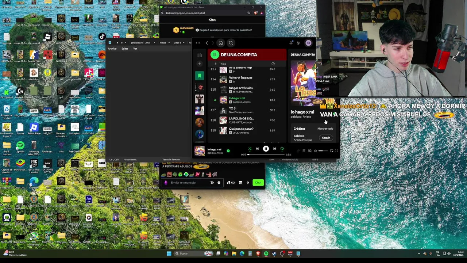Viewport: 467px width, 263px height.
Task: Select playing track lo hago x mi row
Action: click(247, 100)
